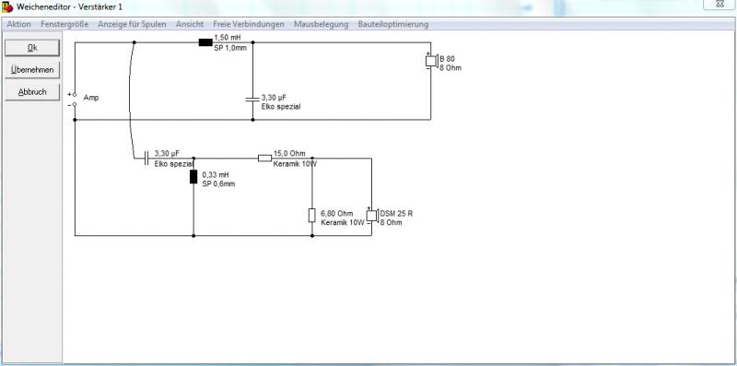Open the Ansicht menu
Screen dimensions: 737x366
190,24
